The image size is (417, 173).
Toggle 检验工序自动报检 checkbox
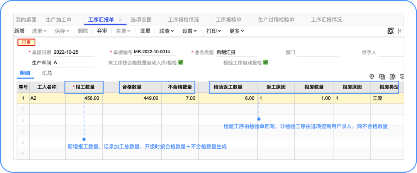coord(266,62)
